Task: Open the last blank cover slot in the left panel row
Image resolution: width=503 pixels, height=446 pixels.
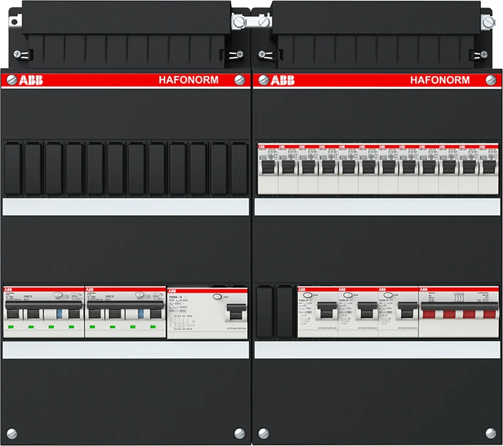Action: (x=239, y=168)
